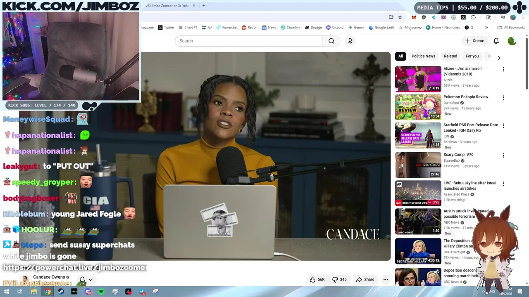Open the Steam taskbar icon
This screenshot has width=529, height=297.
click(61, 292)
